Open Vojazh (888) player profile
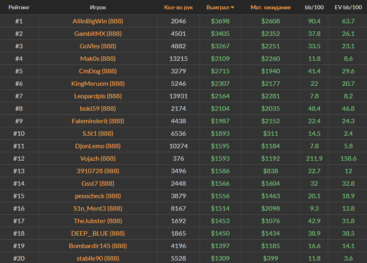Viewport: 367px width, 263px height. [x=98, y=158]
